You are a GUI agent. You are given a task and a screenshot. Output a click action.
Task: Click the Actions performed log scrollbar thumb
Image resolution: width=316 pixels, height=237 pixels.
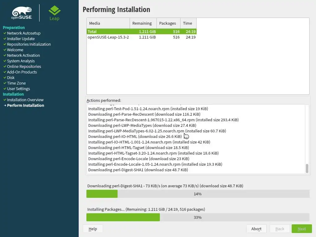pyautogui.click(x=307, y=168)
